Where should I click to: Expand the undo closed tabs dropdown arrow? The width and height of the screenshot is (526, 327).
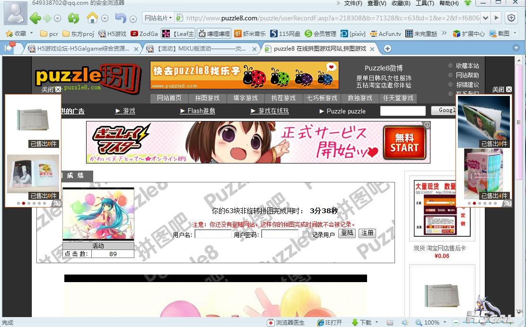pos(133,19)
